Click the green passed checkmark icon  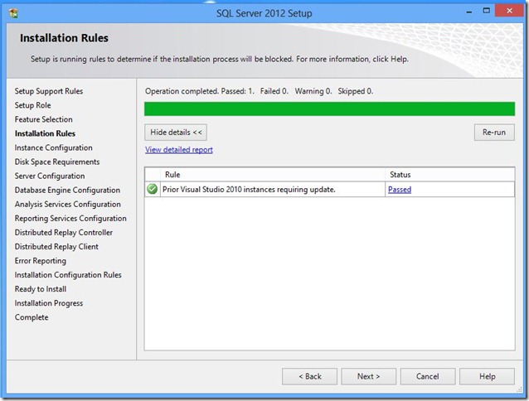click(153, 189)
